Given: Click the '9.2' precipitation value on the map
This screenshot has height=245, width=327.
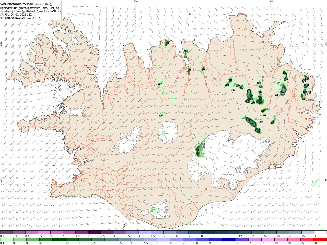Looking at the screenshot, I should tap(282, 92).
